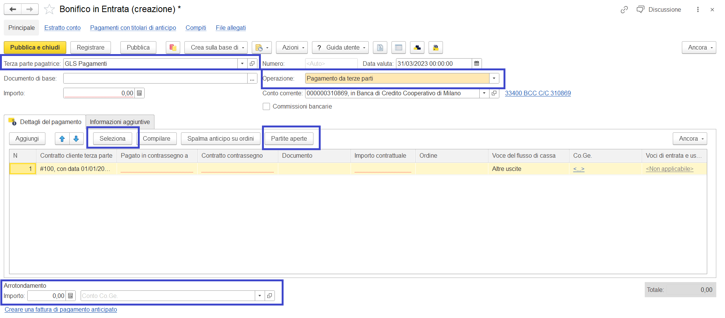Go back with the left arrow button
This screenshot has height=318, width=725.
click(x=12, y=9)
